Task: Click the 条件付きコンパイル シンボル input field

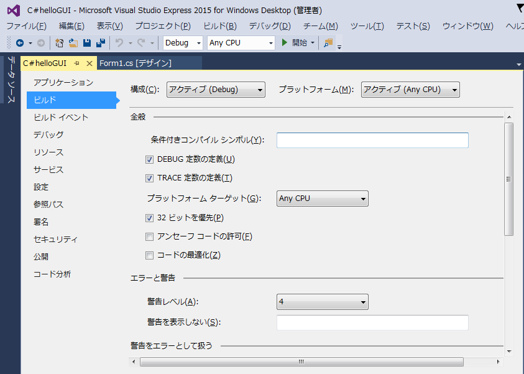Action: coord(372,140)
